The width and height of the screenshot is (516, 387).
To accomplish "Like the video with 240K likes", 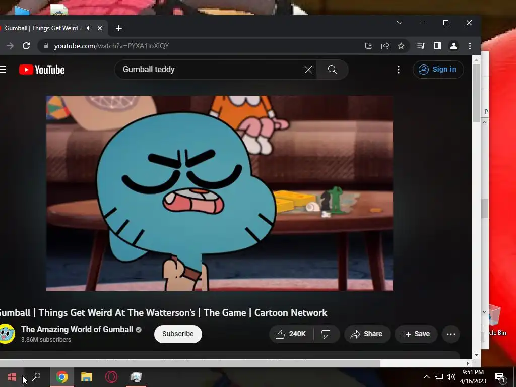I will (x=291, y=334).
